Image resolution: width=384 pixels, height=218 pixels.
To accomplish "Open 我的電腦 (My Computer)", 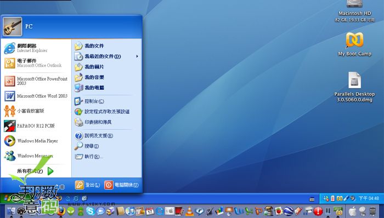I will 89,88.
